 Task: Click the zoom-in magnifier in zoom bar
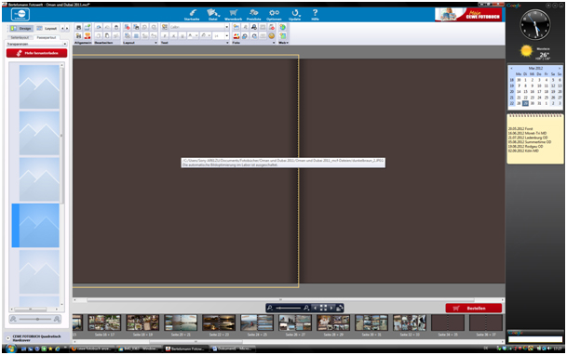(x=306, y=308)
